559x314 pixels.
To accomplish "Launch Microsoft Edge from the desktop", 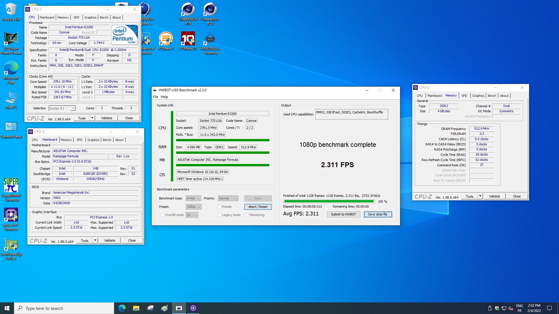I will tap(11, 73).
